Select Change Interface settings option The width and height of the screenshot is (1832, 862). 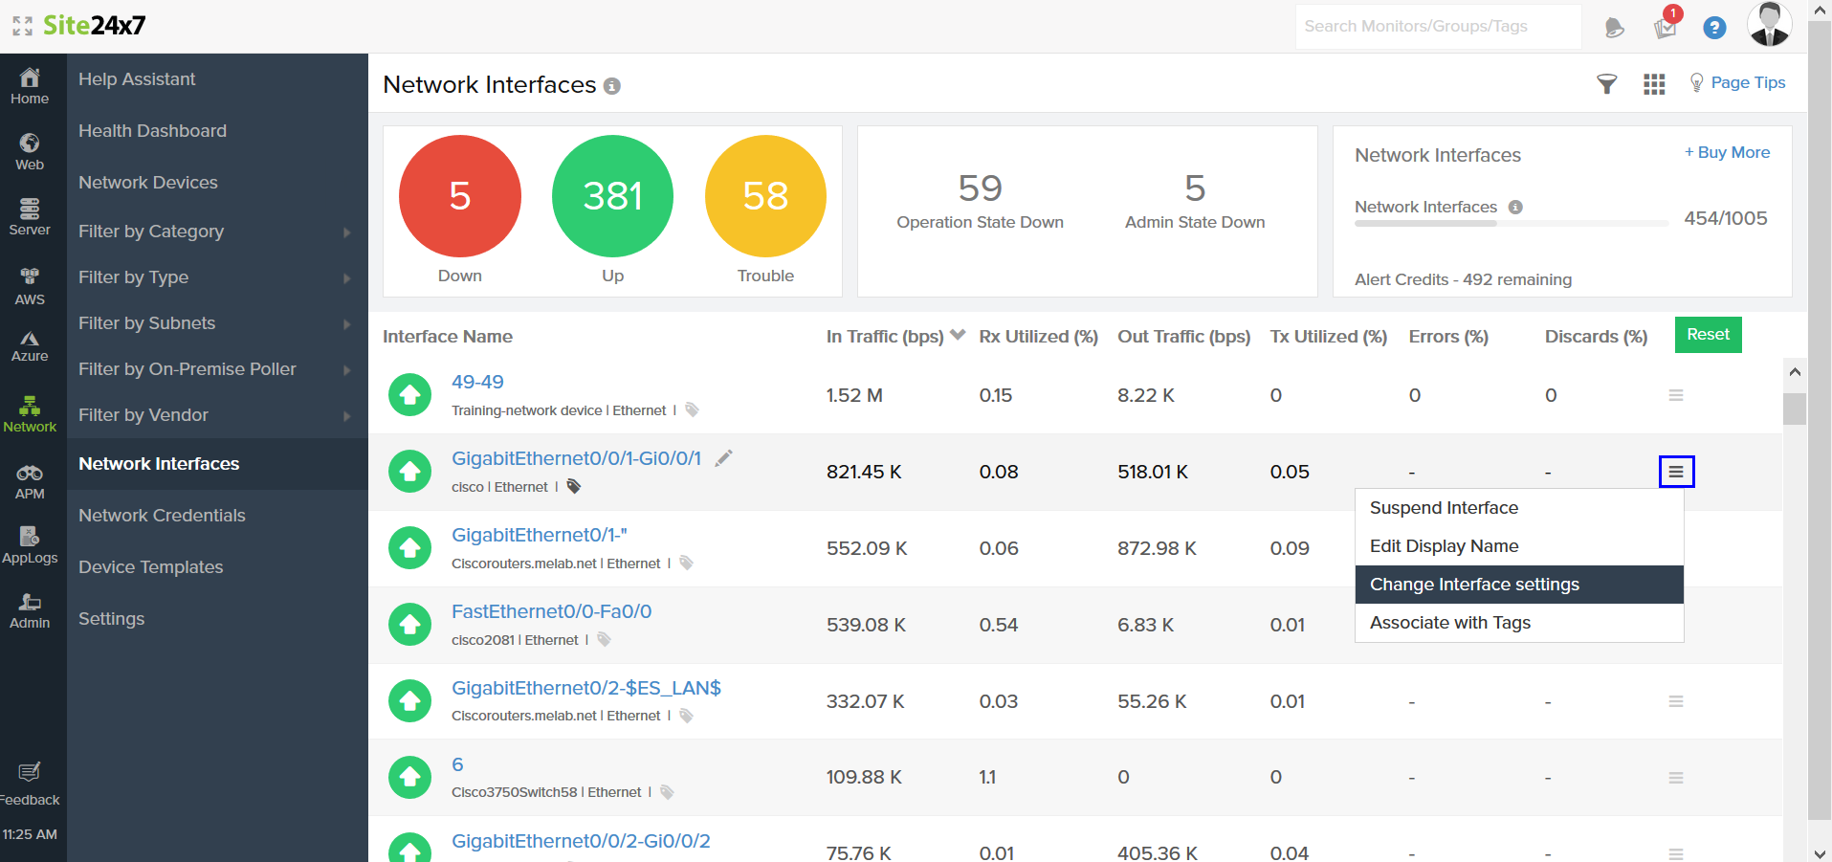(x=1519, y=585)
